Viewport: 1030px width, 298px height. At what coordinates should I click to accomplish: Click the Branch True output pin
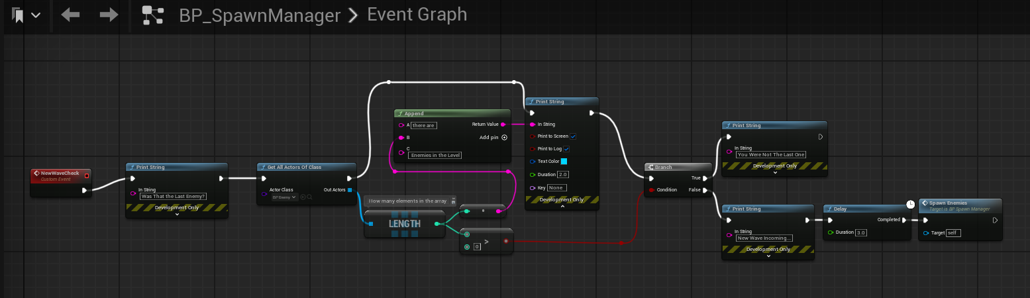click(x=705, y=178)
